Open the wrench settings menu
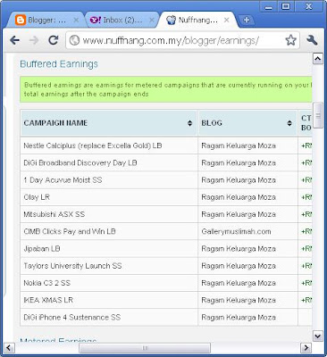 click(x=312, y=40)
